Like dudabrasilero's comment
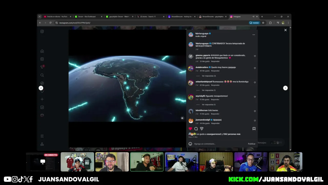The width and height of the screenshot is (328, 185). click(255, 68)
